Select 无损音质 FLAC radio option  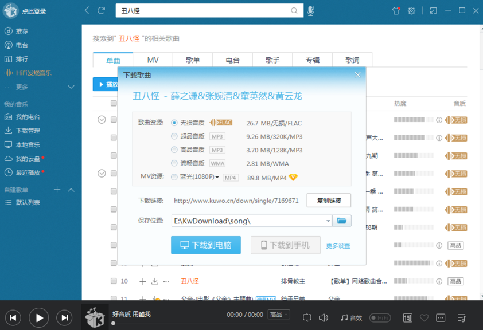174,123
